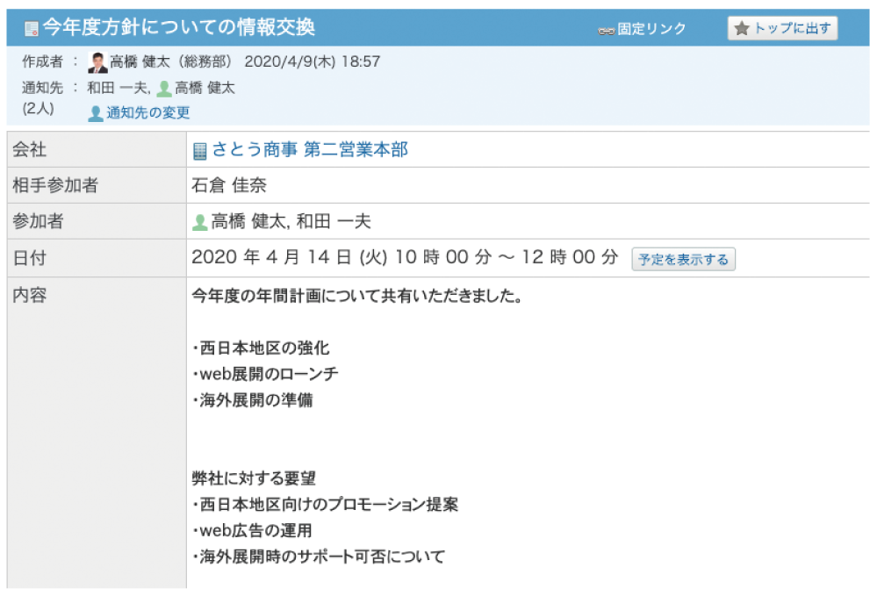Viewport: 870px width, 589px height.
Task: Click the author's avatar photo for 高橋 健太
Action: (x=98, y=62)
